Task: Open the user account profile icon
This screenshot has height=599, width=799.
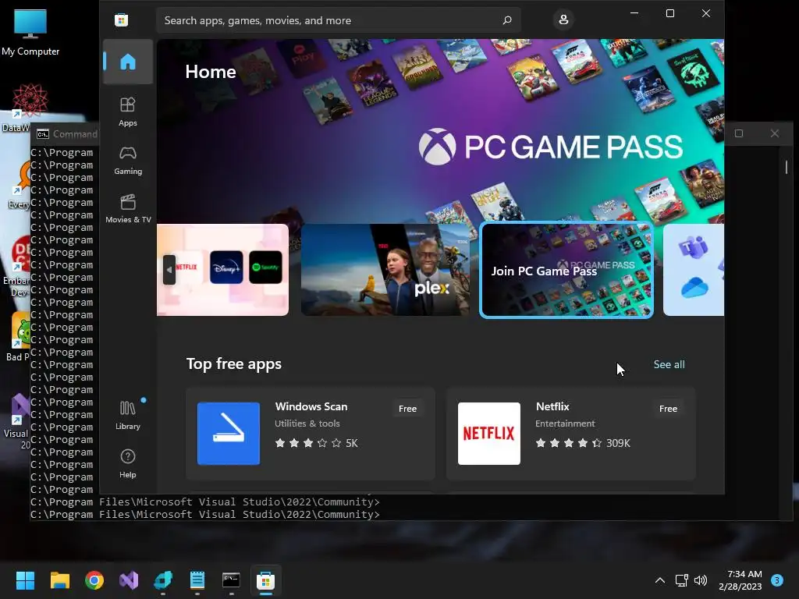Action: 563,19
